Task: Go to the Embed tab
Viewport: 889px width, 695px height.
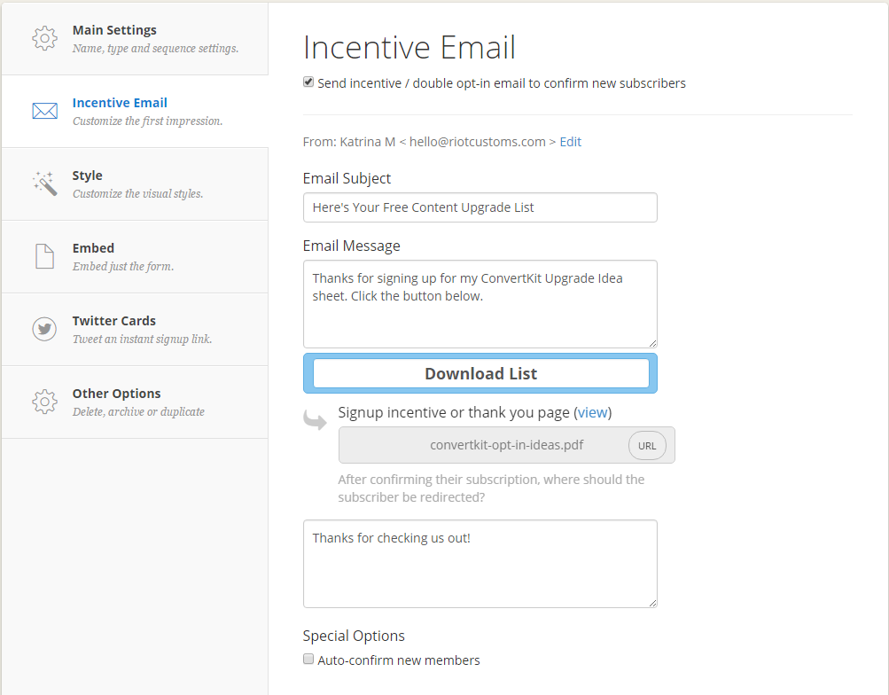Action: point(135,256)
